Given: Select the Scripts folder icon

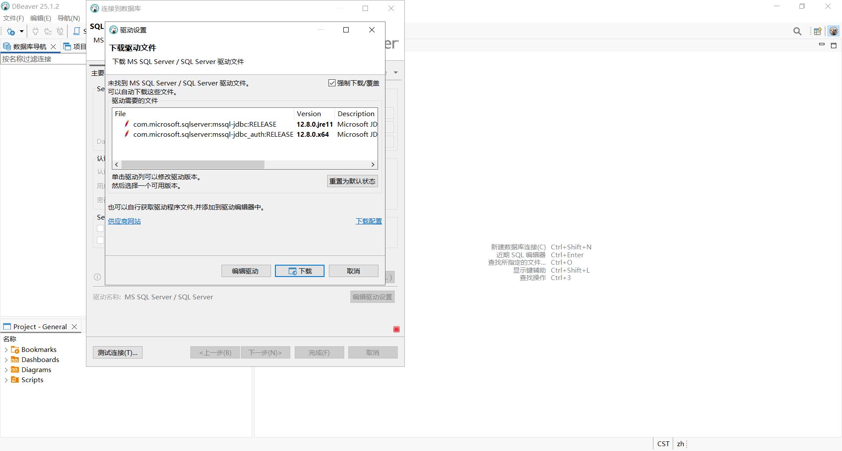Looking at the screenshot, I should point(15,380).
